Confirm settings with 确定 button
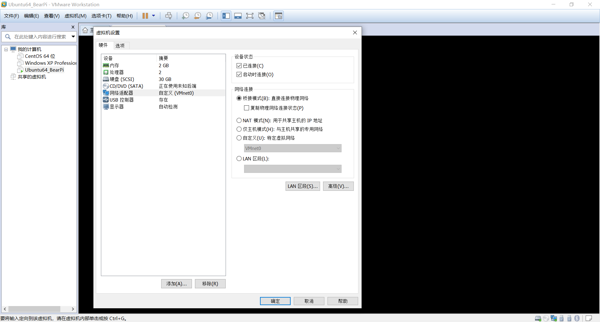 pos(275,301)
